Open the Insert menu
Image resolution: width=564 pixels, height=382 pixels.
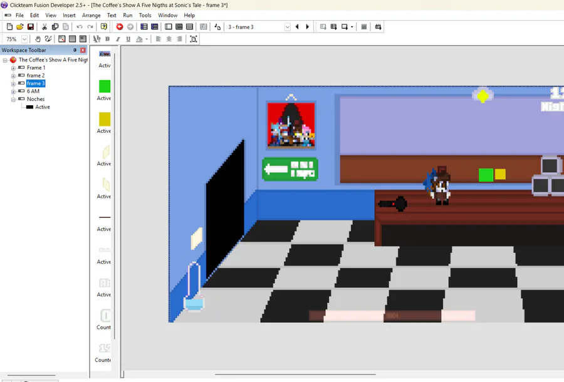pyautogui.click(x=69, y=15)
